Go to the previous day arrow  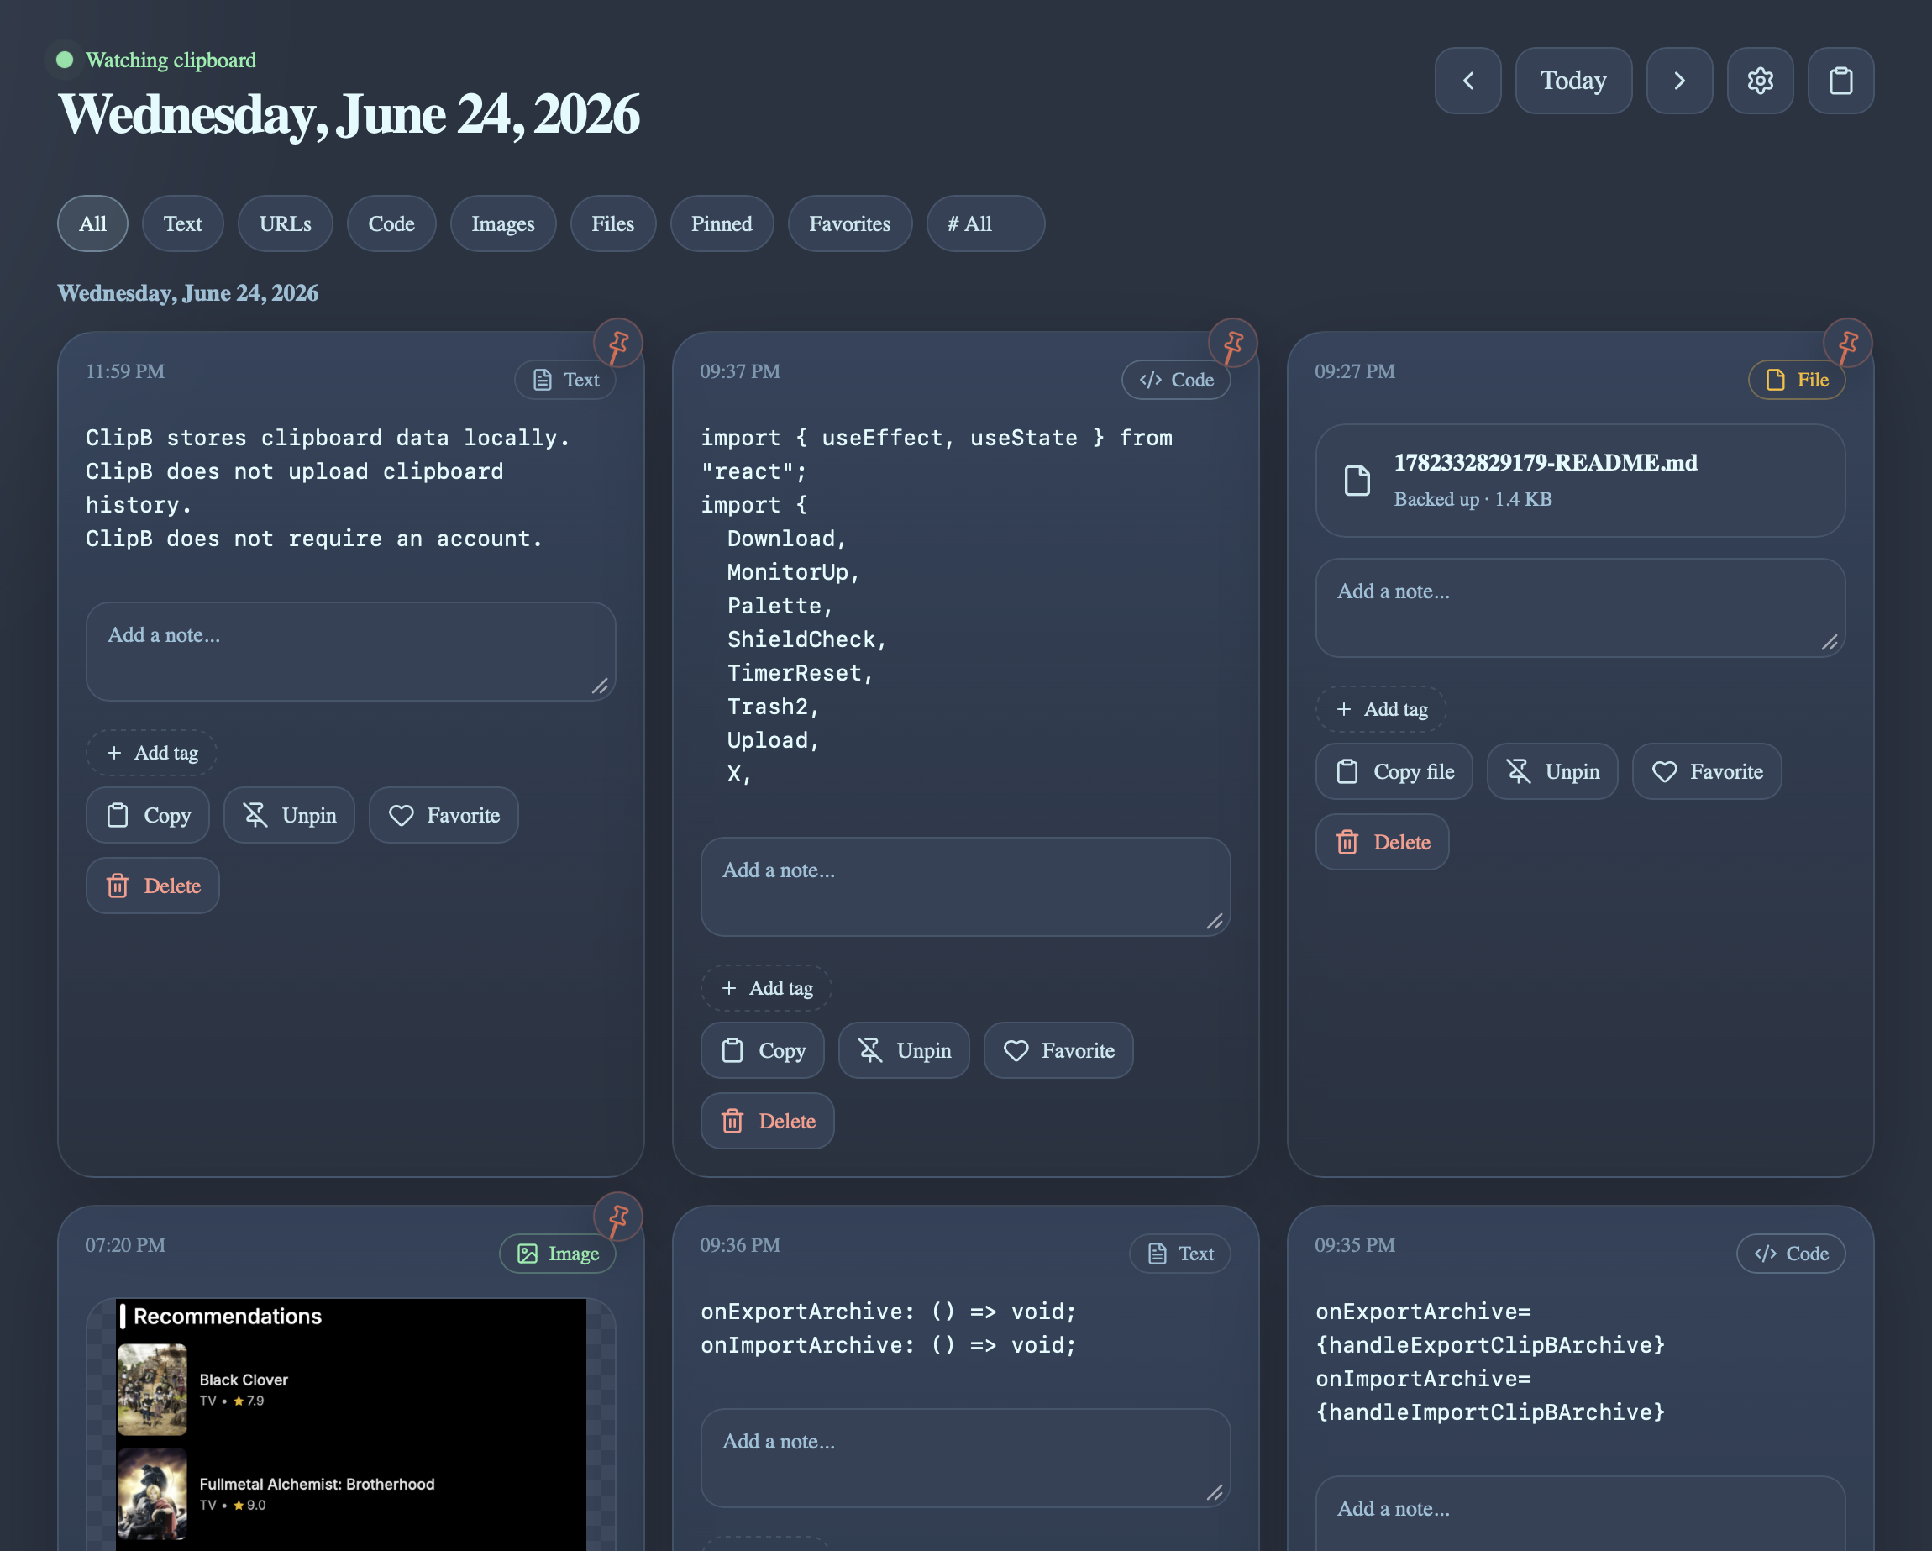(1467, 81)
